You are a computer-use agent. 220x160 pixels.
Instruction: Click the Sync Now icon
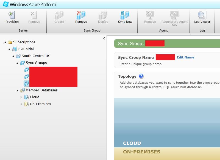pos(125,15)
